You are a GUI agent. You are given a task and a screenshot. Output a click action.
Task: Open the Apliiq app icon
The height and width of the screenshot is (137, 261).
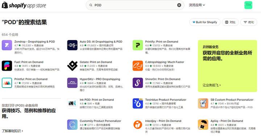coord(203,125)
